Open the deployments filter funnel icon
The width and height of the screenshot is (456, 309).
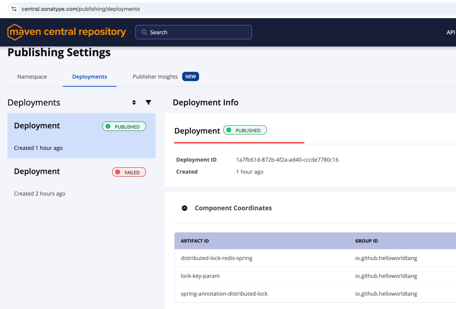pos(148,102)
